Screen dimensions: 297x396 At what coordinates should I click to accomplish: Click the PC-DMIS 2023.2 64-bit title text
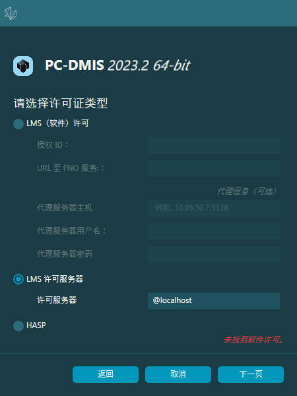[117, 65]
